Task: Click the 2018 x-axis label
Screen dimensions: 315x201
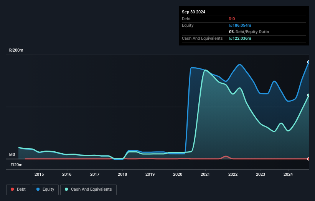Action: (x=122, y=174)
